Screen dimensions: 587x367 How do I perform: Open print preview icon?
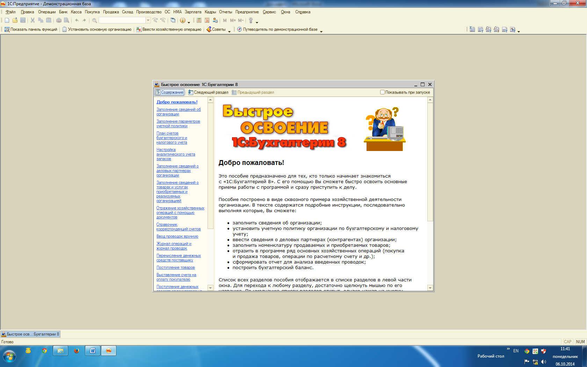pos(66,20)
